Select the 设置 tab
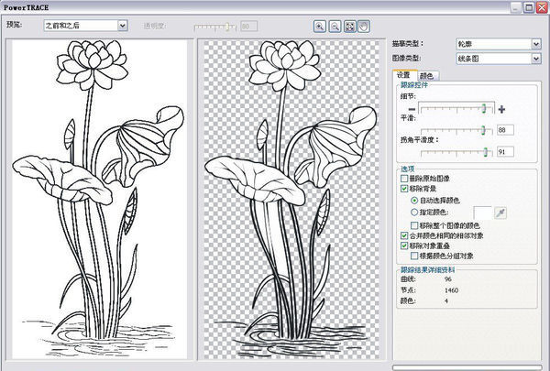The image size is (550, 371). [404, 75]
